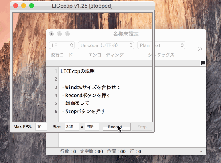Image resolution: width=221 pixels, height=163 pixels.
Task: Click the line '・録画をして'
Action: [x=75, y=103]
